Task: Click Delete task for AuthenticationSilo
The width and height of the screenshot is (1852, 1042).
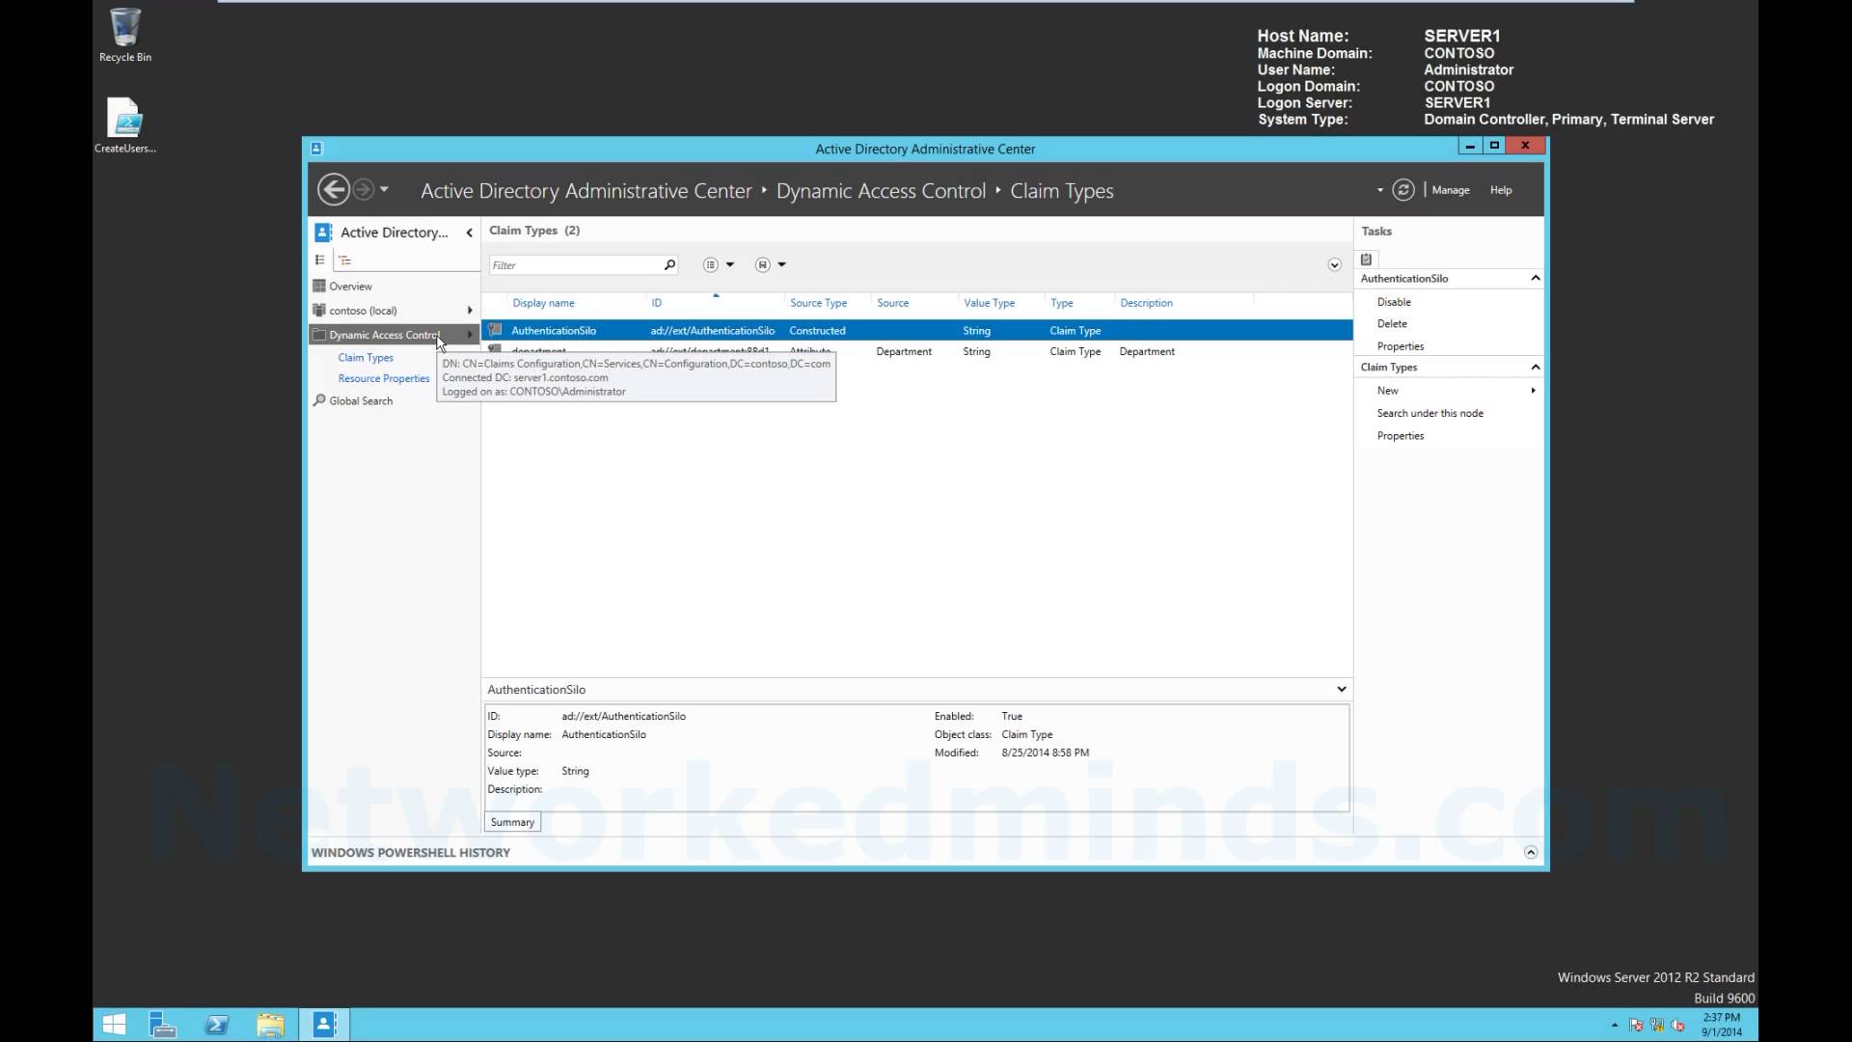Action: pyautogui.click(x=1392, y=324)
